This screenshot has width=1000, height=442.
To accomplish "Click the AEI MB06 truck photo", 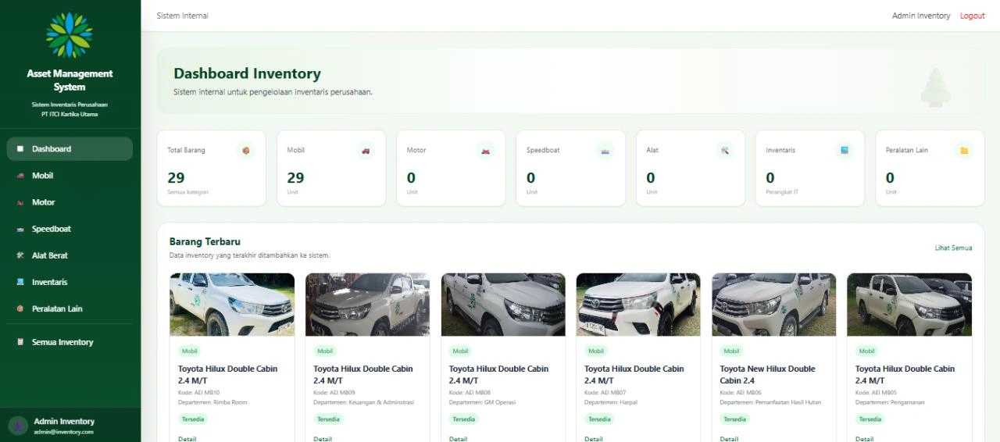I will 774,305.
